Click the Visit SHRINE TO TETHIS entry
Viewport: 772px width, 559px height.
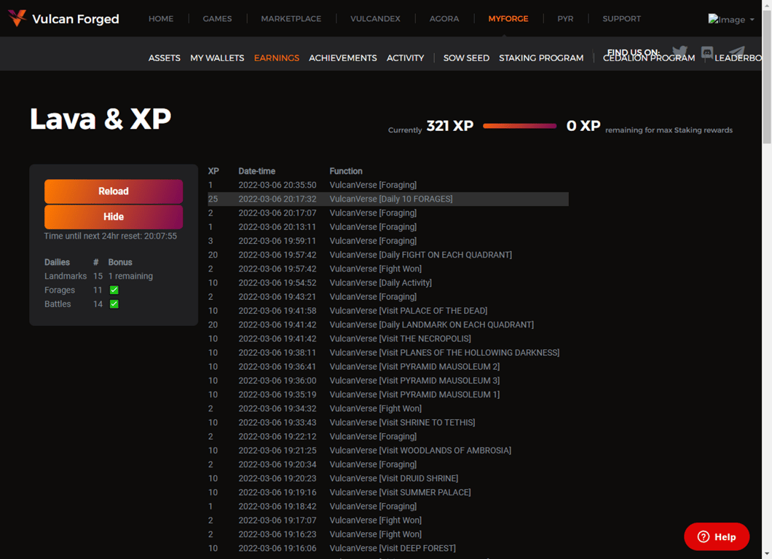tap(402, 423)
